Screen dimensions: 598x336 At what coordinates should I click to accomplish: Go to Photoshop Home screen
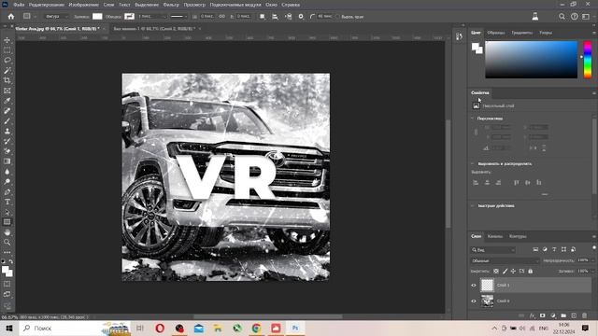tap(11, 17)
